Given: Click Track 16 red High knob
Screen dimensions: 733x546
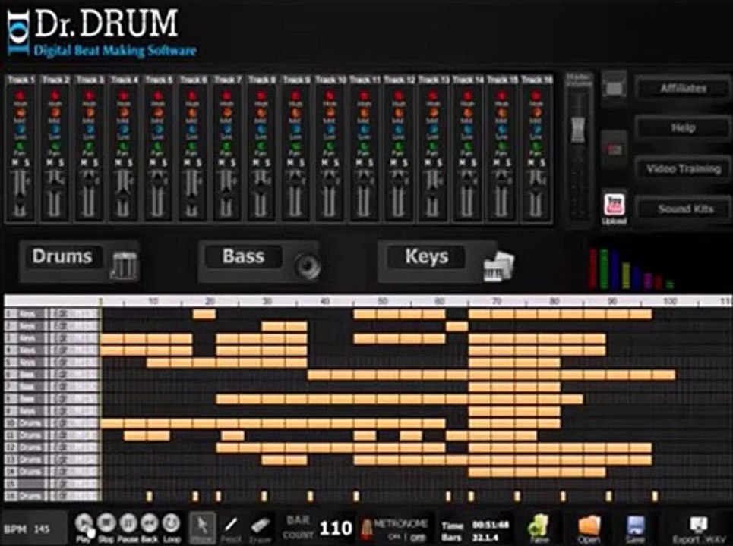Looking at the screenshot, I should pos(536,96).
